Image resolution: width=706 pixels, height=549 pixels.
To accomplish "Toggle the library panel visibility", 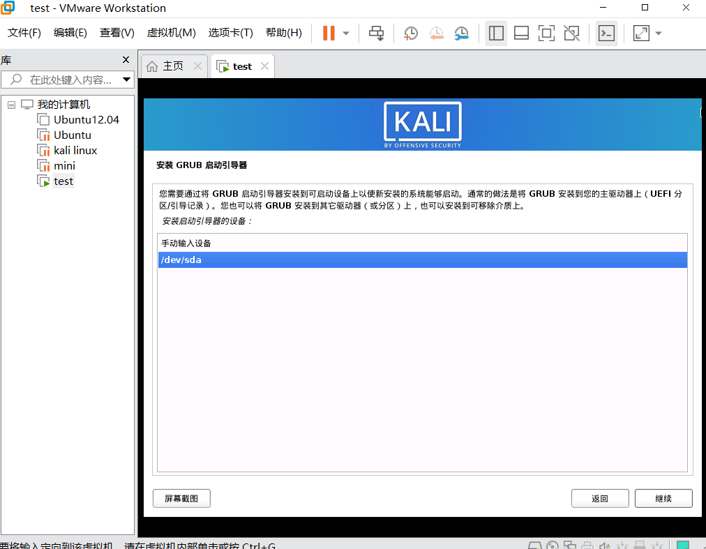I will coord(497,33).
